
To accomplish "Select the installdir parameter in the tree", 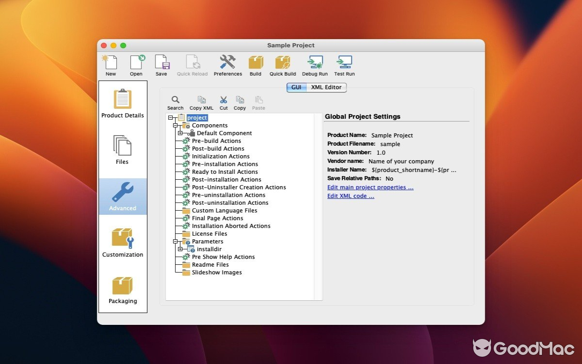I will click(209, 249).
